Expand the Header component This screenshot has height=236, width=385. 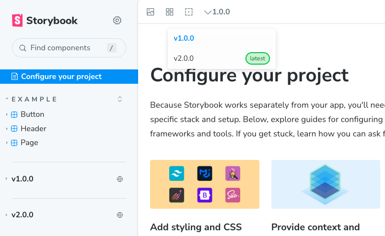point(7,129)
